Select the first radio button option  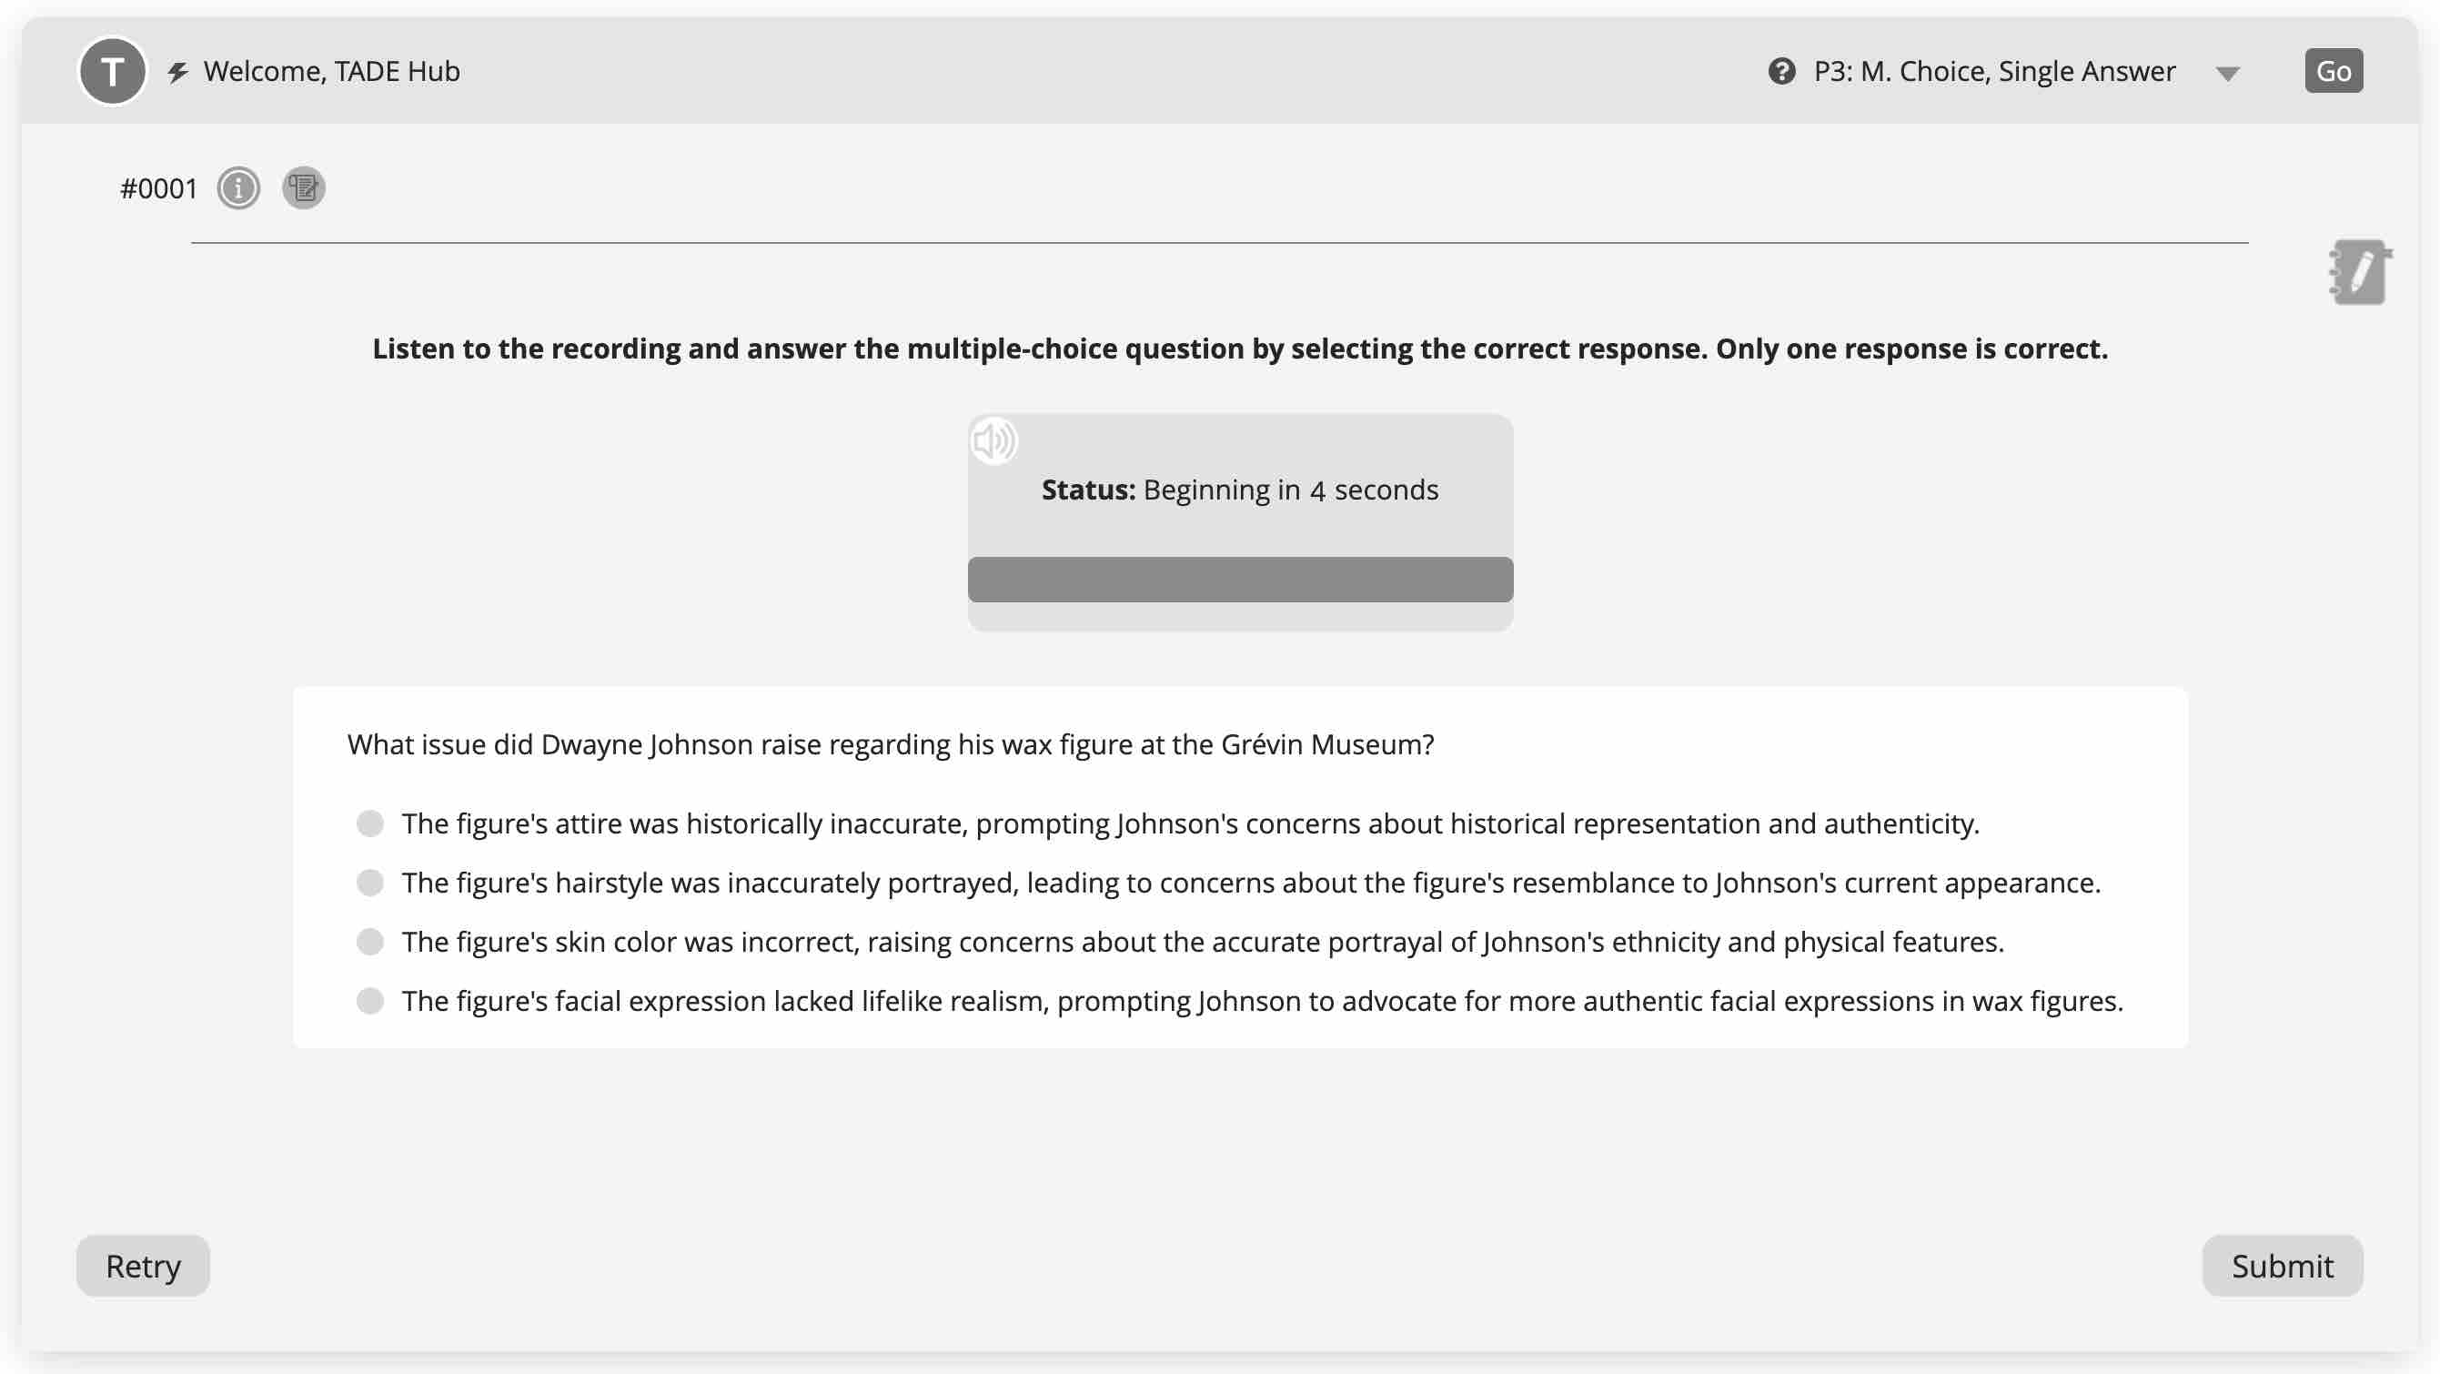pos(368,823)
